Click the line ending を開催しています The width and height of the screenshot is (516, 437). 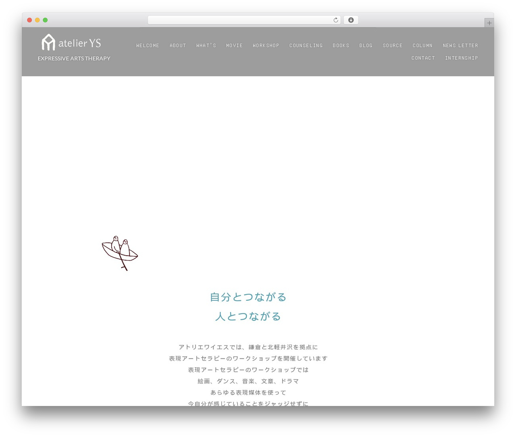[x=248, y=358]
